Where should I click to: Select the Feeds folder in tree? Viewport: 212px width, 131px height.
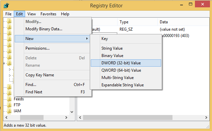pos(19,99)
